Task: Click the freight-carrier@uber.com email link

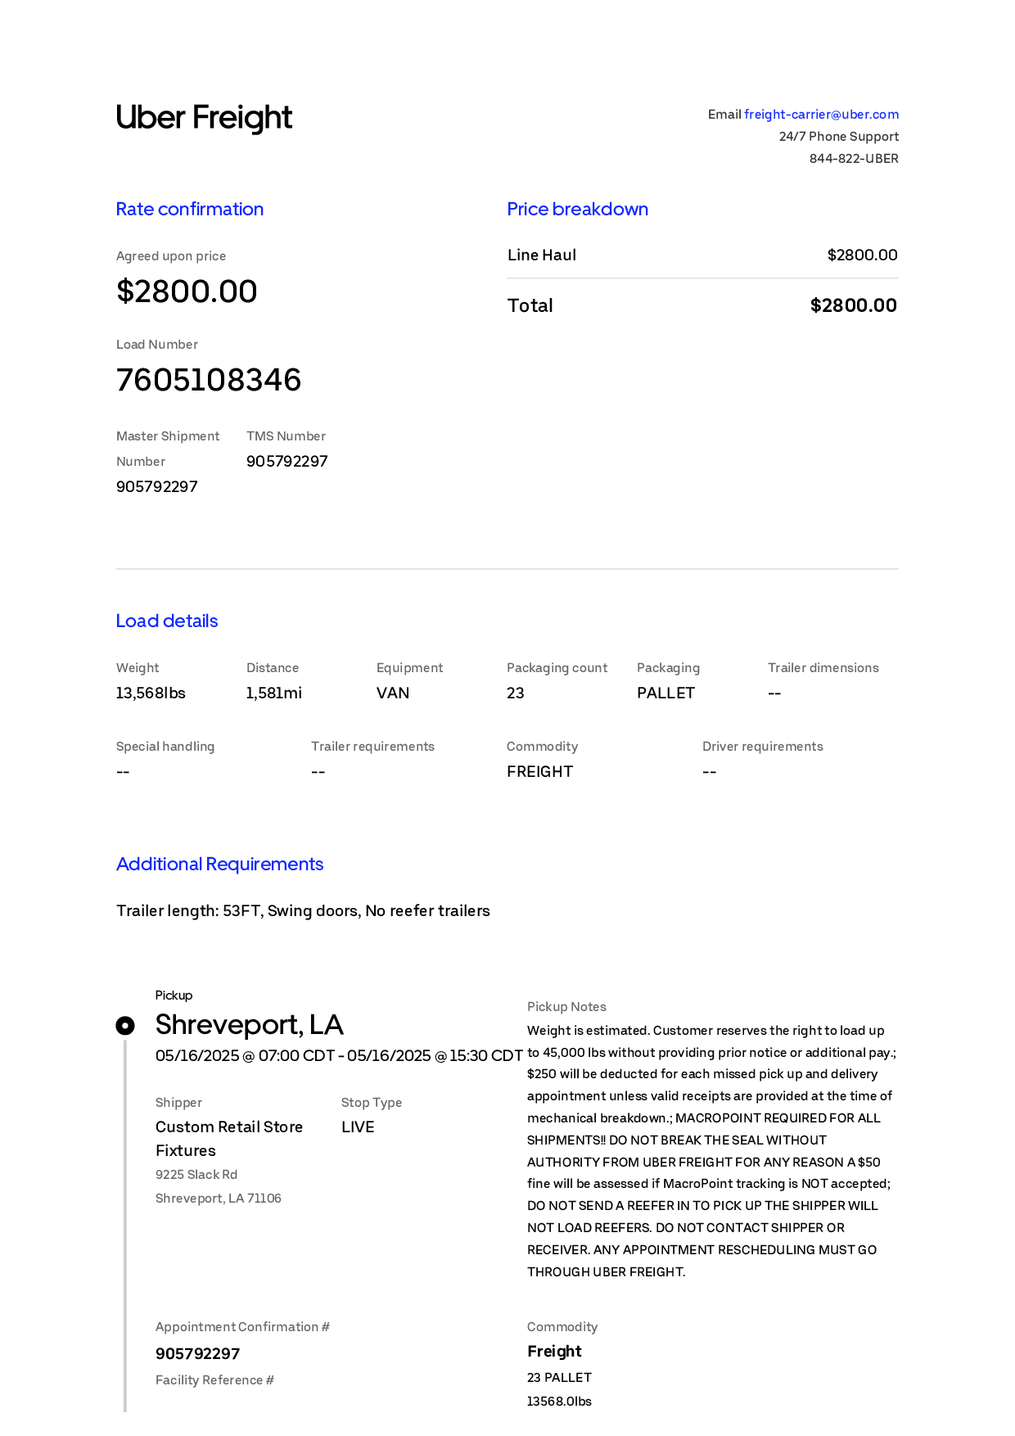Action: coord(821,115)
